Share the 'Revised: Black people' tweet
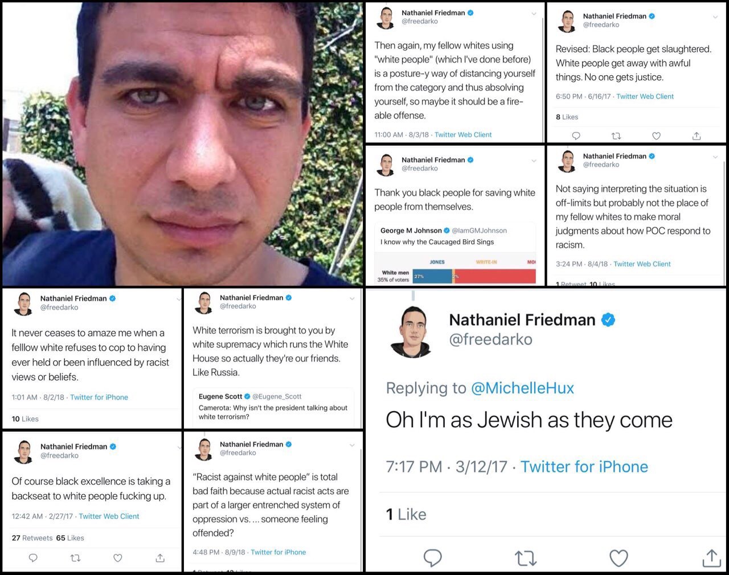The width and height of the screenshot is (729, 575). coord(696,136)
